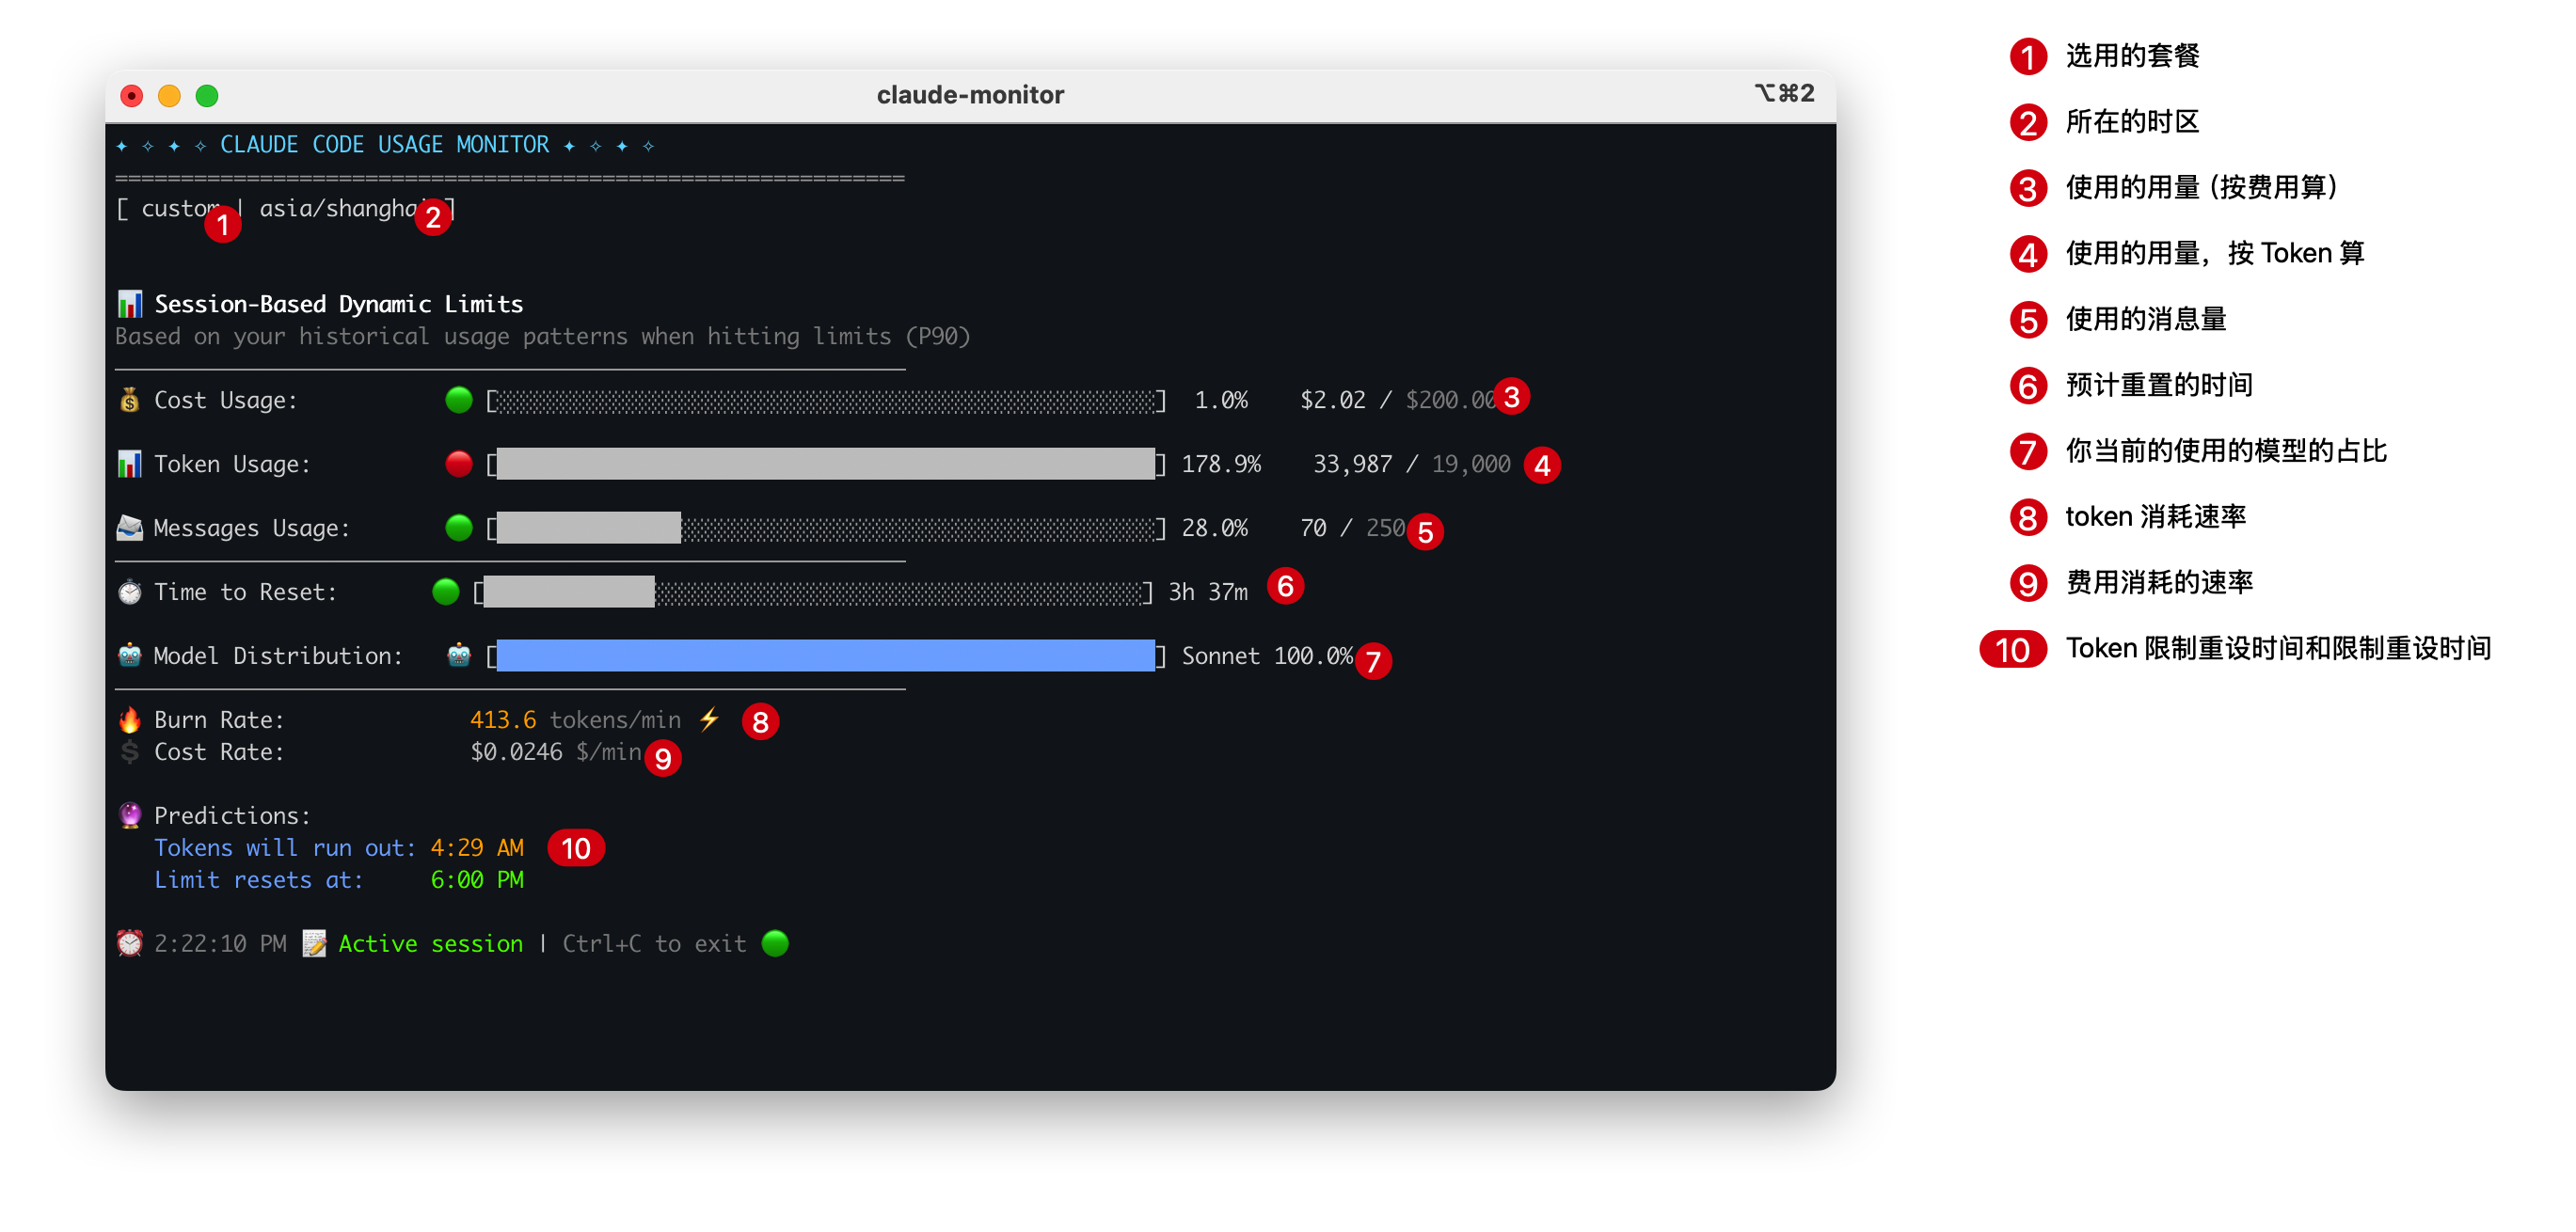The image size is (2576, 1232).
Task: Click the stopwatch Time to Reset icon
Action: pos(130,592)
